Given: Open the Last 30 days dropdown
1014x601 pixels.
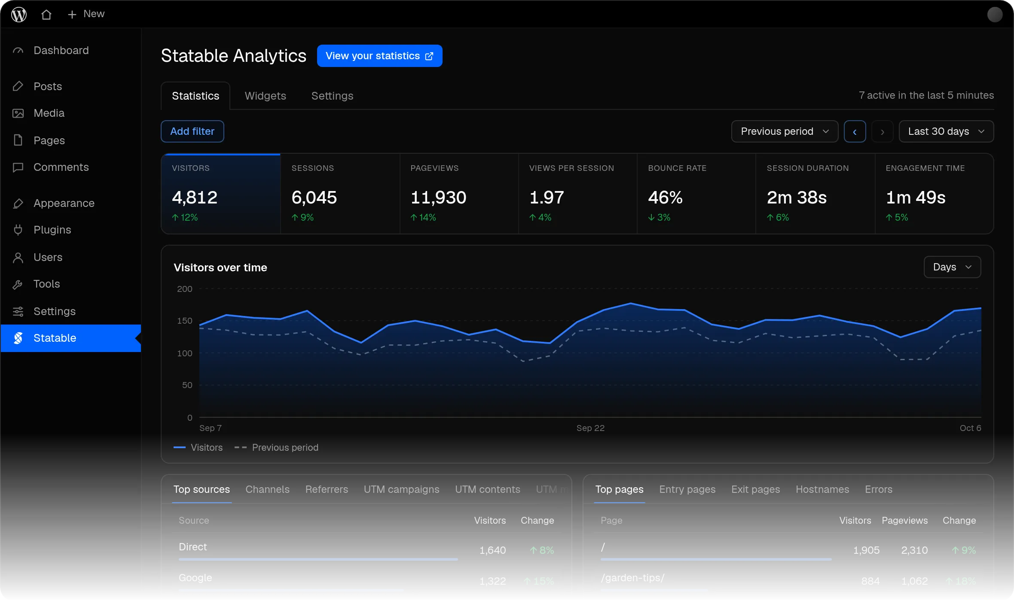Looking at the screenshot, I should point(946,131).
